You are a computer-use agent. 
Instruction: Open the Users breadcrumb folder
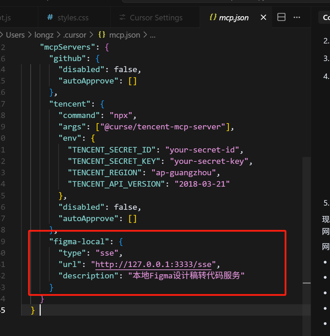(15, 35)
